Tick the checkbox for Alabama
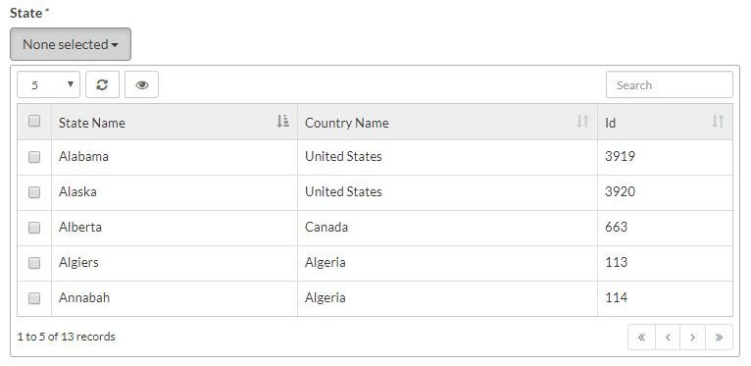 [x=34, y=157]
